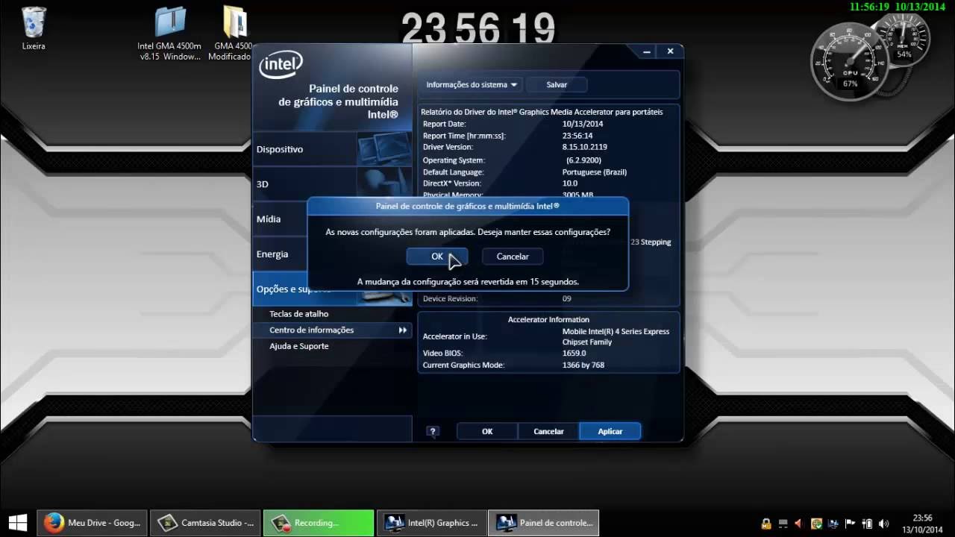
Task: Click Cancelar in the confirmation dialog
Action: 513,257
